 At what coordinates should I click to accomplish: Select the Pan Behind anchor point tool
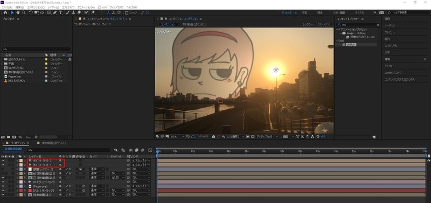pyautogui.click(x=42, y=12)
